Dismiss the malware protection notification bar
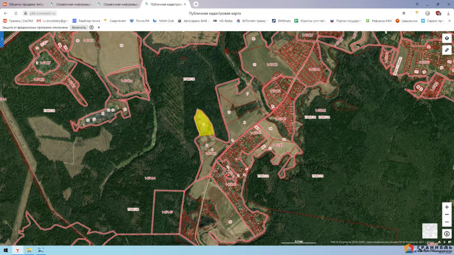Screen dimensions: 454x255 pyautogui.click(x=99, y=27)
